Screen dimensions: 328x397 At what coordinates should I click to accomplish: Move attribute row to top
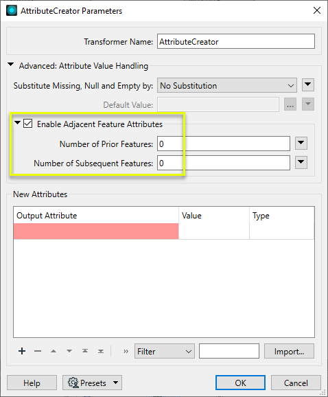click(85, 351)
